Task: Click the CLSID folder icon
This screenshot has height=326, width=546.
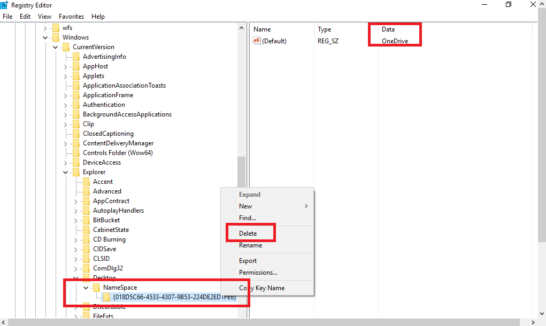Action: pyautogui.click(x=87, y=258)
